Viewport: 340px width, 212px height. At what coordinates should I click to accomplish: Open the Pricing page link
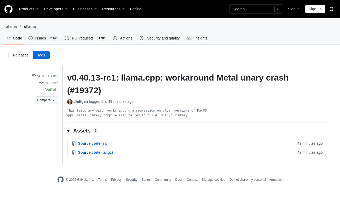[136, 9]
